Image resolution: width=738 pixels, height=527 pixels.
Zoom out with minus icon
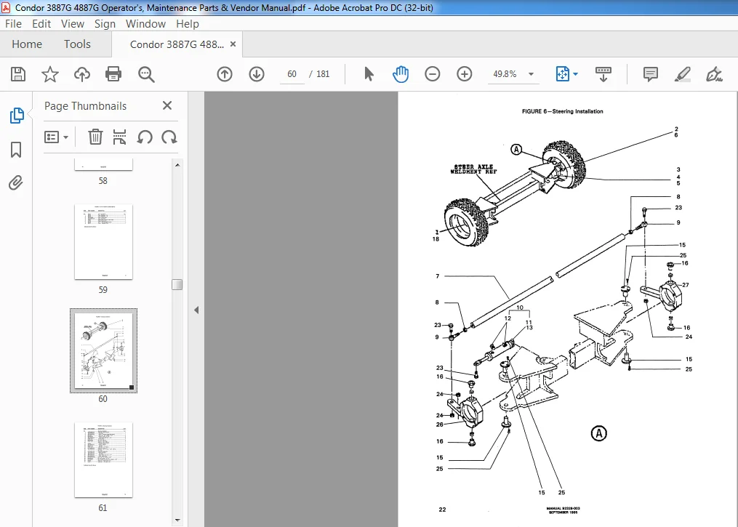click(x=432, y=74)
